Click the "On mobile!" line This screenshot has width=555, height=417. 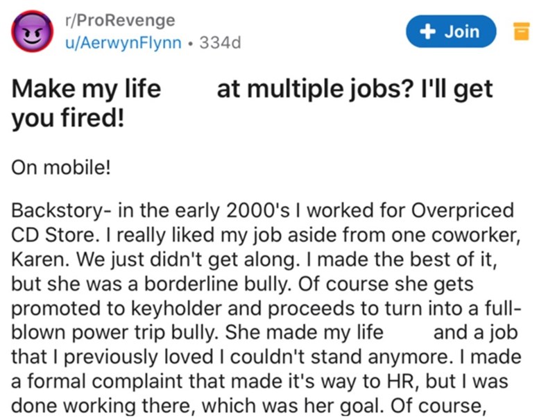(x=61, y=170)
